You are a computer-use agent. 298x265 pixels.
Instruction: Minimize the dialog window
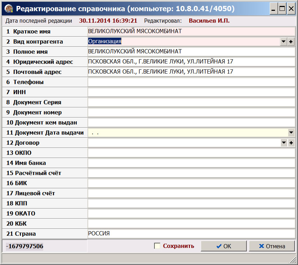[x=274, y=8]
